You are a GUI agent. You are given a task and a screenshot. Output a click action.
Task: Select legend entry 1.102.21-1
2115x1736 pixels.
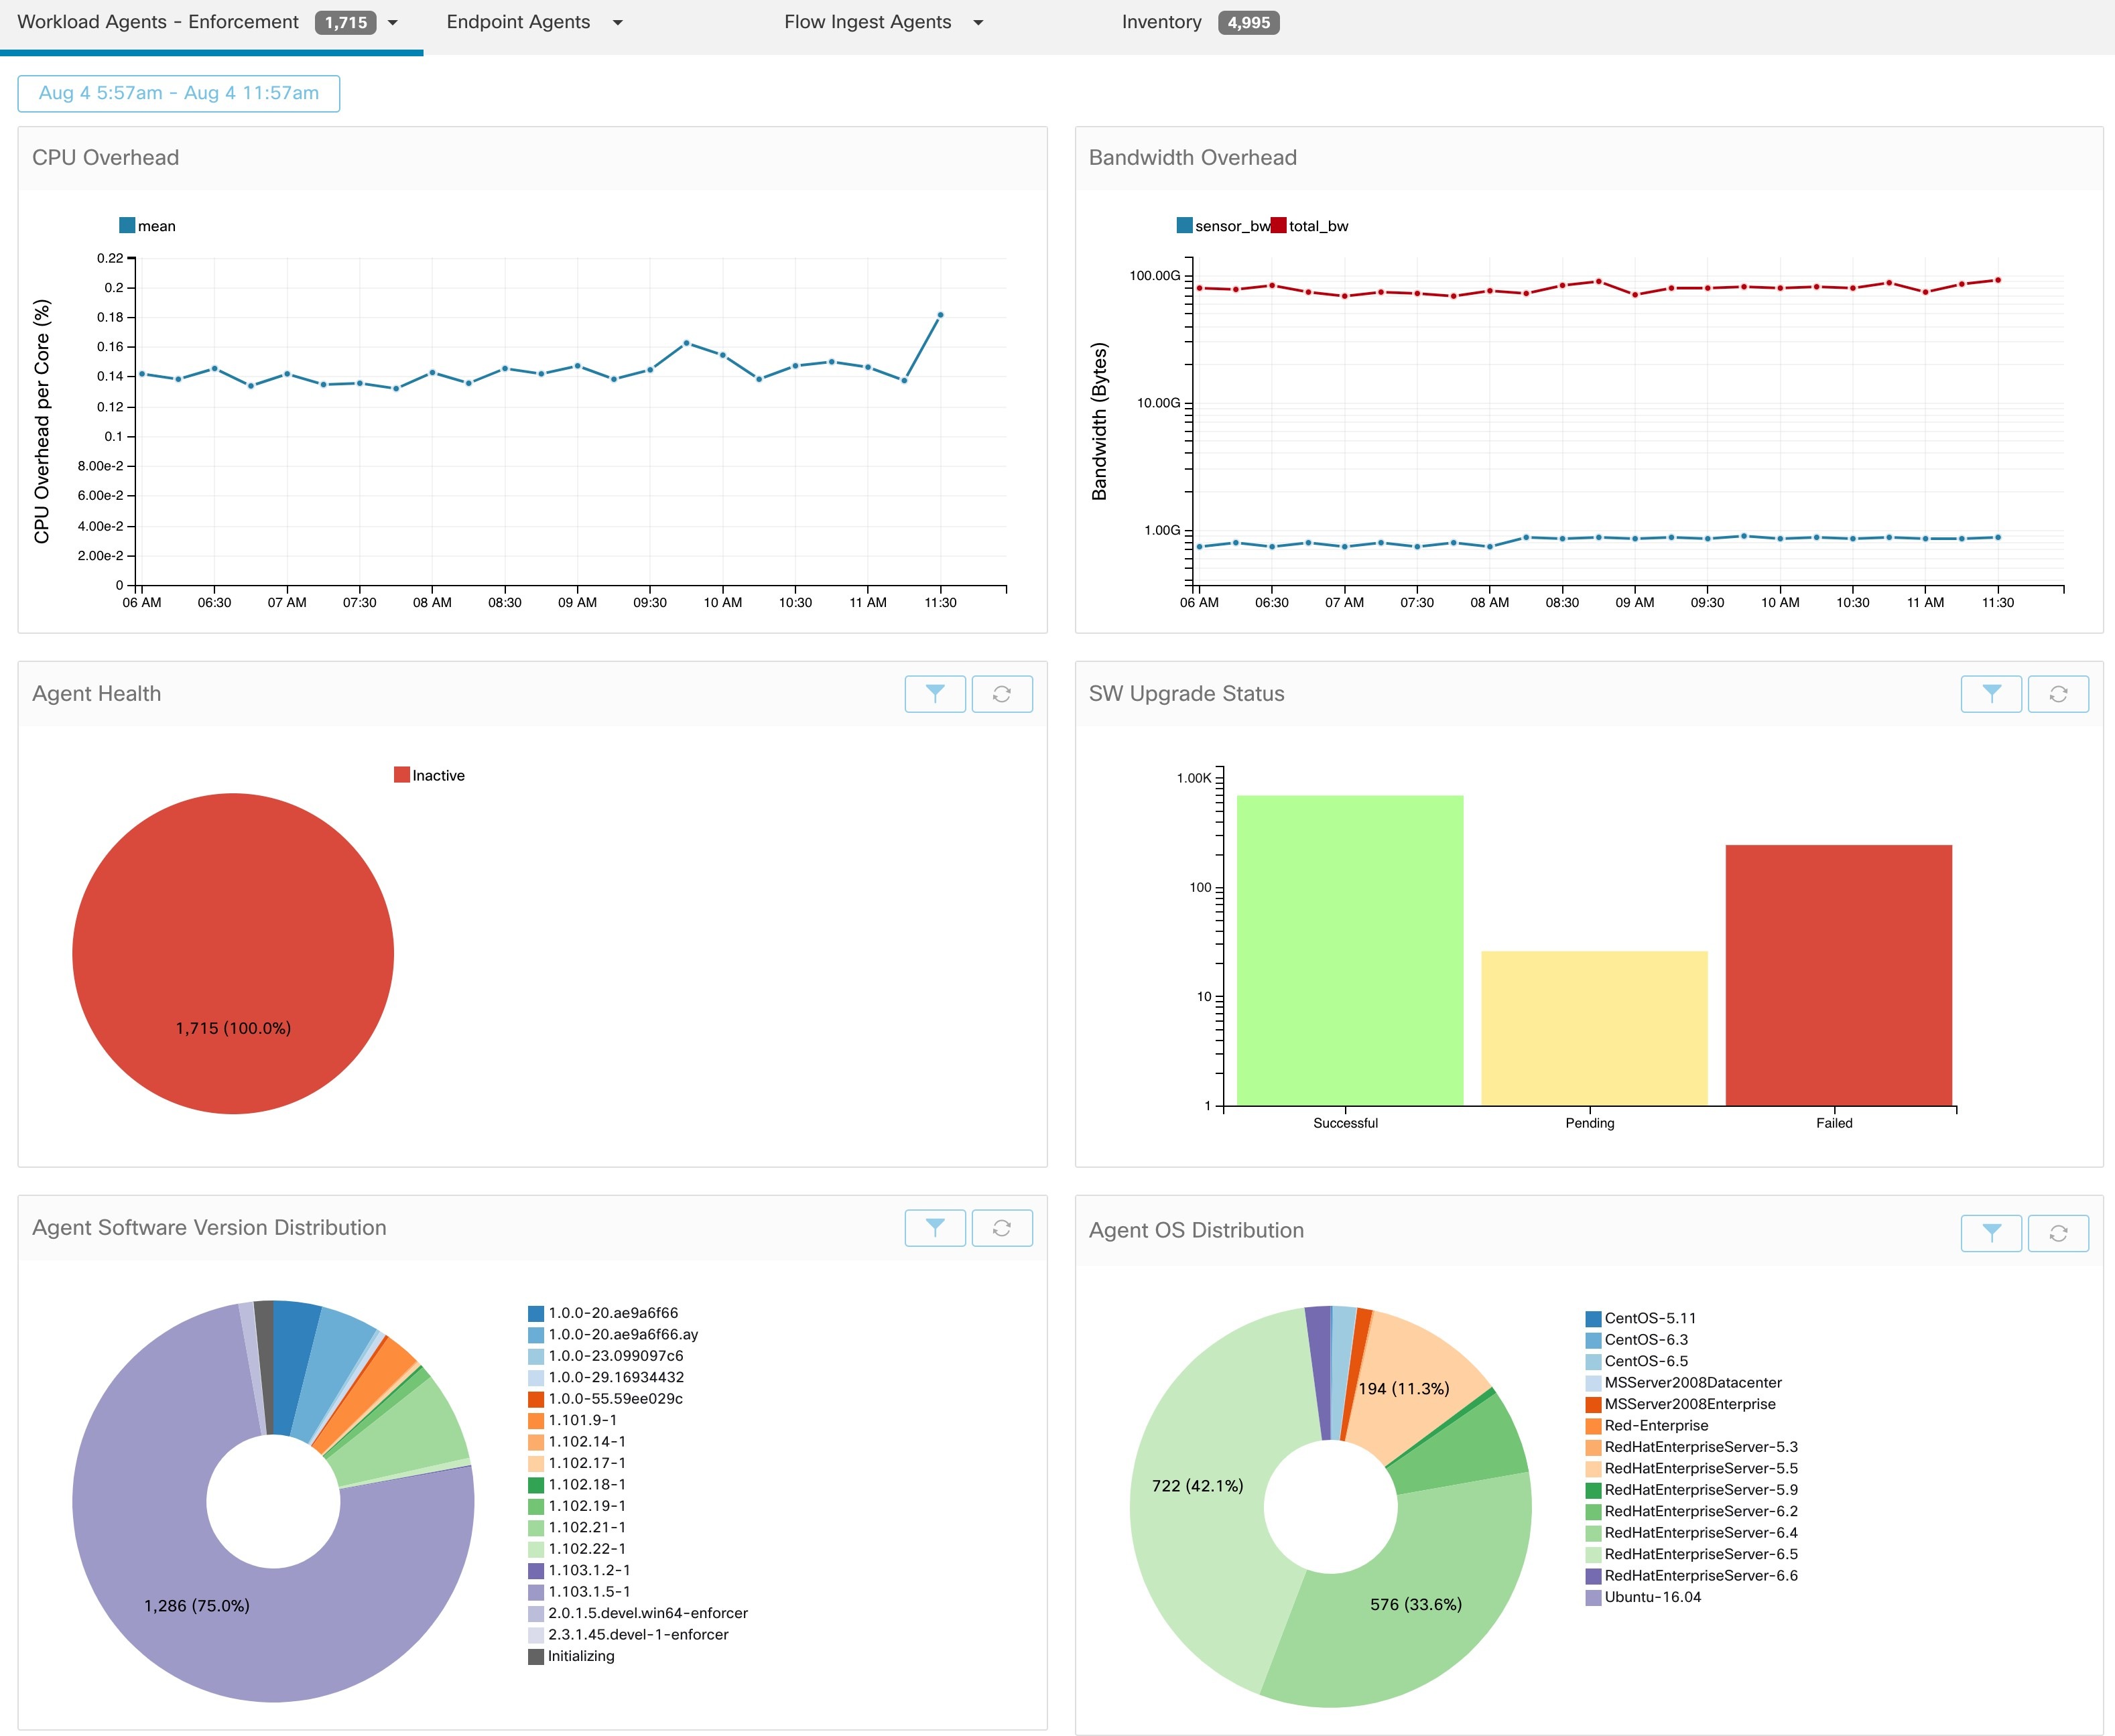click(x=577, y=1527)
